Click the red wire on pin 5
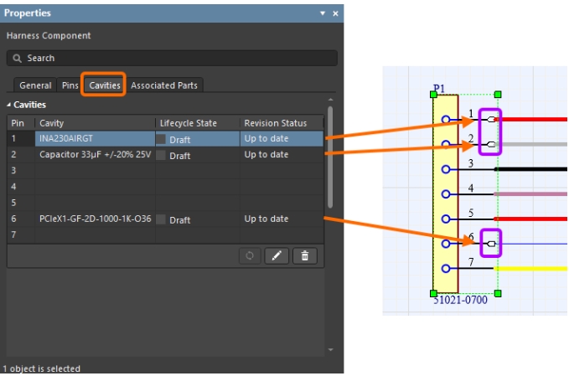Viewport: 569px width, 376px height. click(531, 219)
